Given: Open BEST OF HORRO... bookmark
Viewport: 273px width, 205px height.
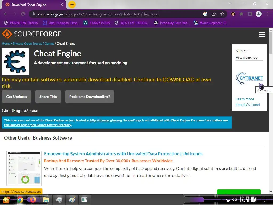Looking at the screenshot, I should click(132, 23).
